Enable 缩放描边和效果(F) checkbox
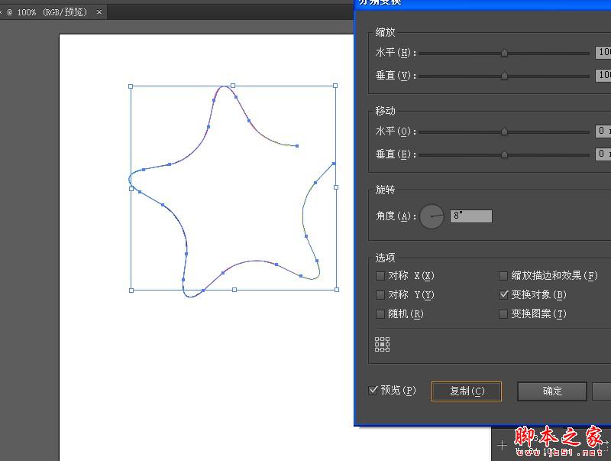This screenshot has width=611, height=461. click(x=503, y=276)
